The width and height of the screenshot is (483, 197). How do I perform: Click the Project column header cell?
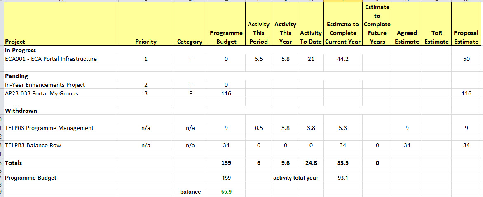[x=15, y=42]
